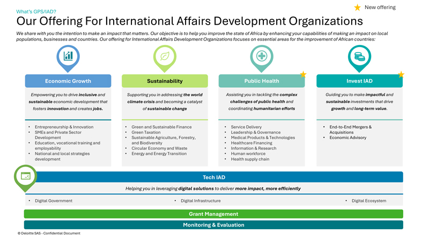This screenshot has width=429, height=241.
Task: Select the Digital Government bullet item
Action: tap(54, 201)
